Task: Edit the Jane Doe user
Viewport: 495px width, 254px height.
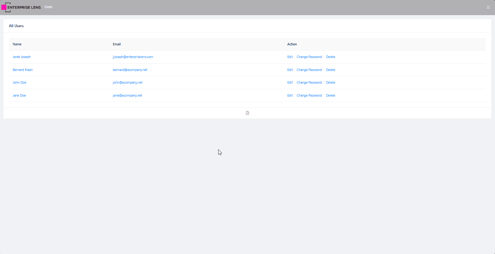Action: pyautogui.click(x=290, y=96)
